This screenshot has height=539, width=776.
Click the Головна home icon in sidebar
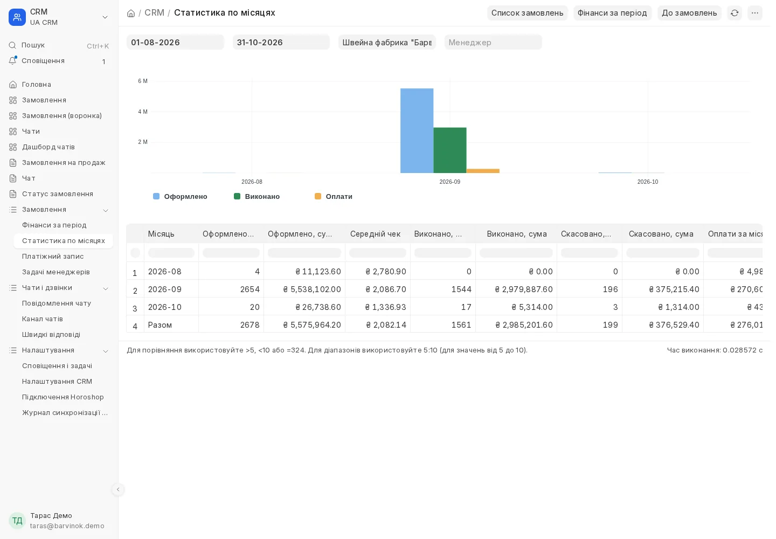click(x=13, y=85)
